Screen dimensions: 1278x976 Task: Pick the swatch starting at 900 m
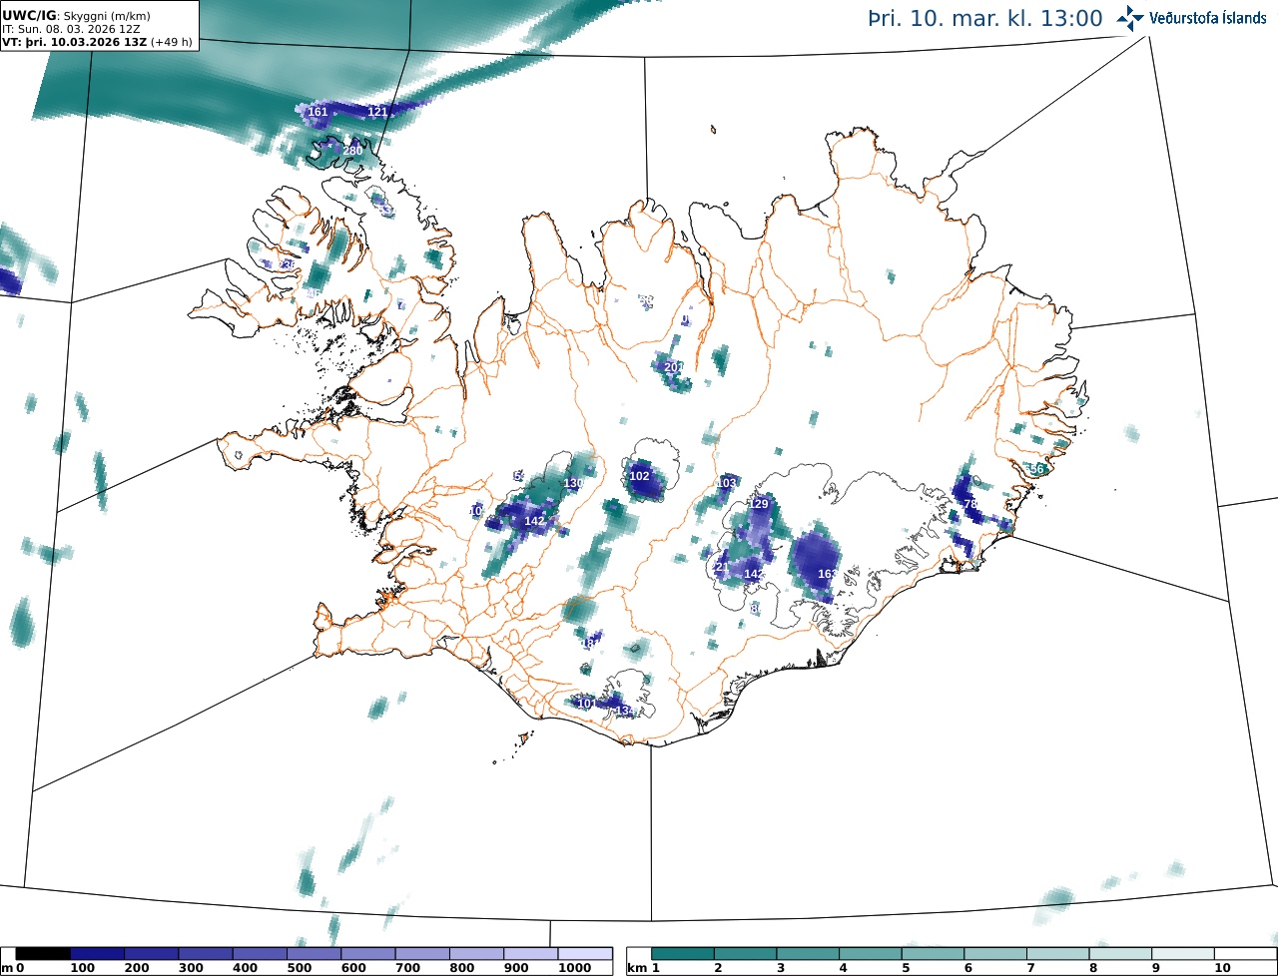[x=530, y=954]
